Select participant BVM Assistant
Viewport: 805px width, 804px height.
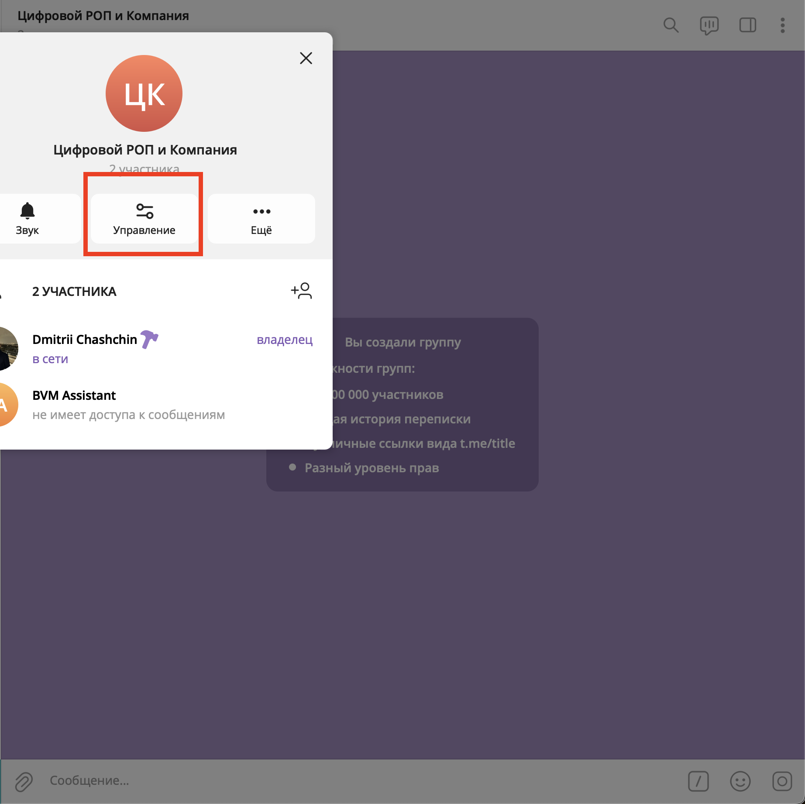tap(74, 395)
